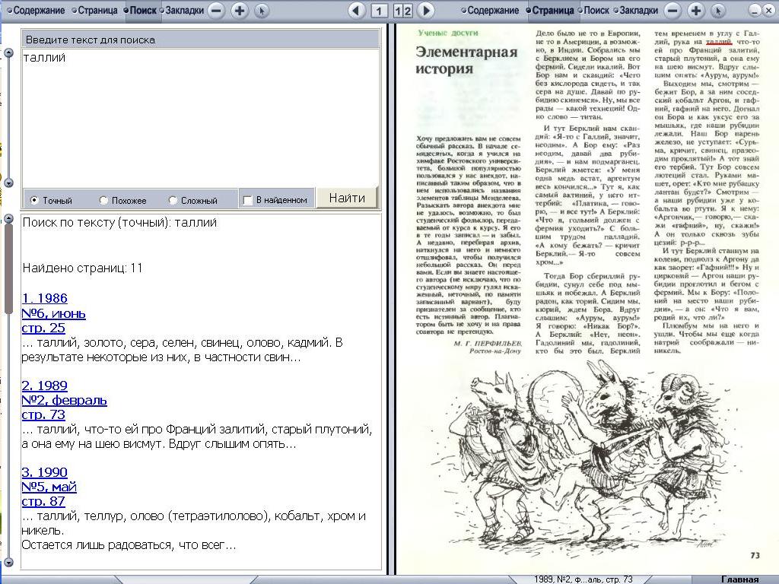Zoom out in the left panel

tap(216, 11)
